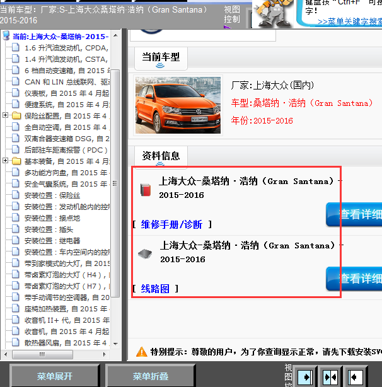Viewport: 382px width, 387px height.
Task: Click document icon beside 安装位置：继电器
Action: [x=16, y=240]
